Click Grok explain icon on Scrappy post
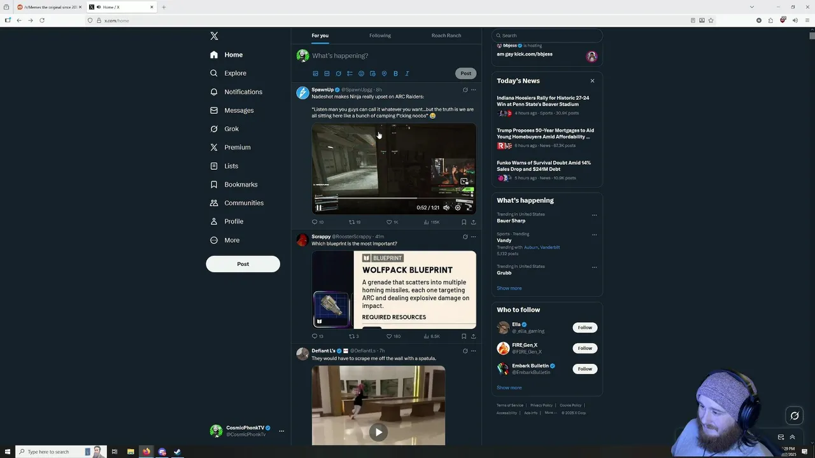 [465, 237]
